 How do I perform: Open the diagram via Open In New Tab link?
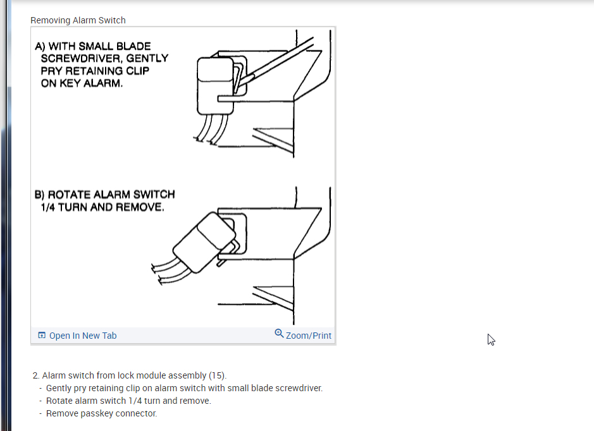[83, 336]
